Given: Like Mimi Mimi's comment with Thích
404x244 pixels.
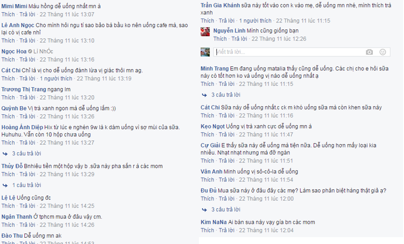Looking at the screenshot, I should point(8,14).
